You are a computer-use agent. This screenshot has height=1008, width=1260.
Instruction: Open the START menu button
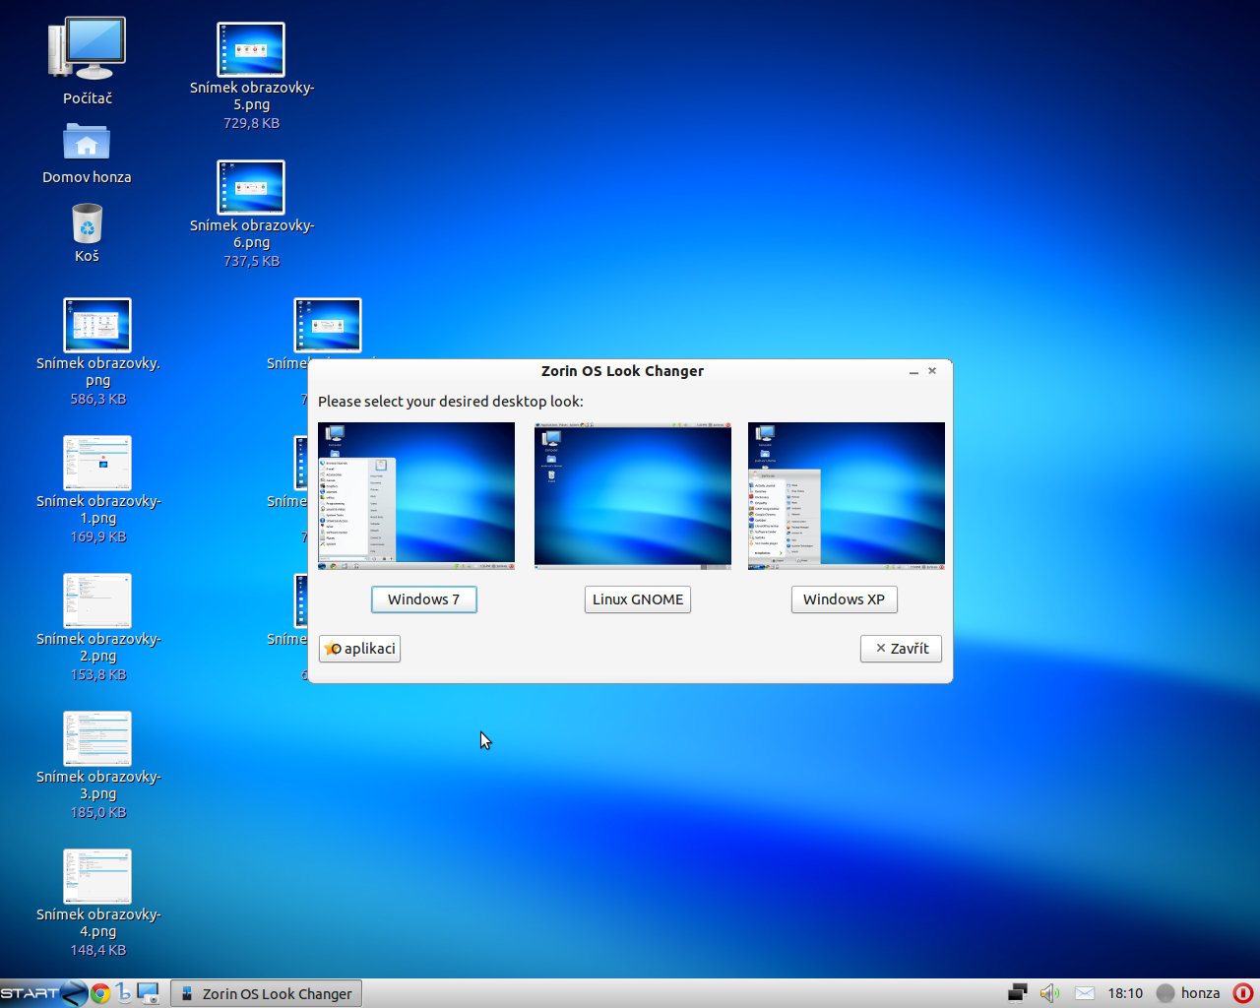43,993
